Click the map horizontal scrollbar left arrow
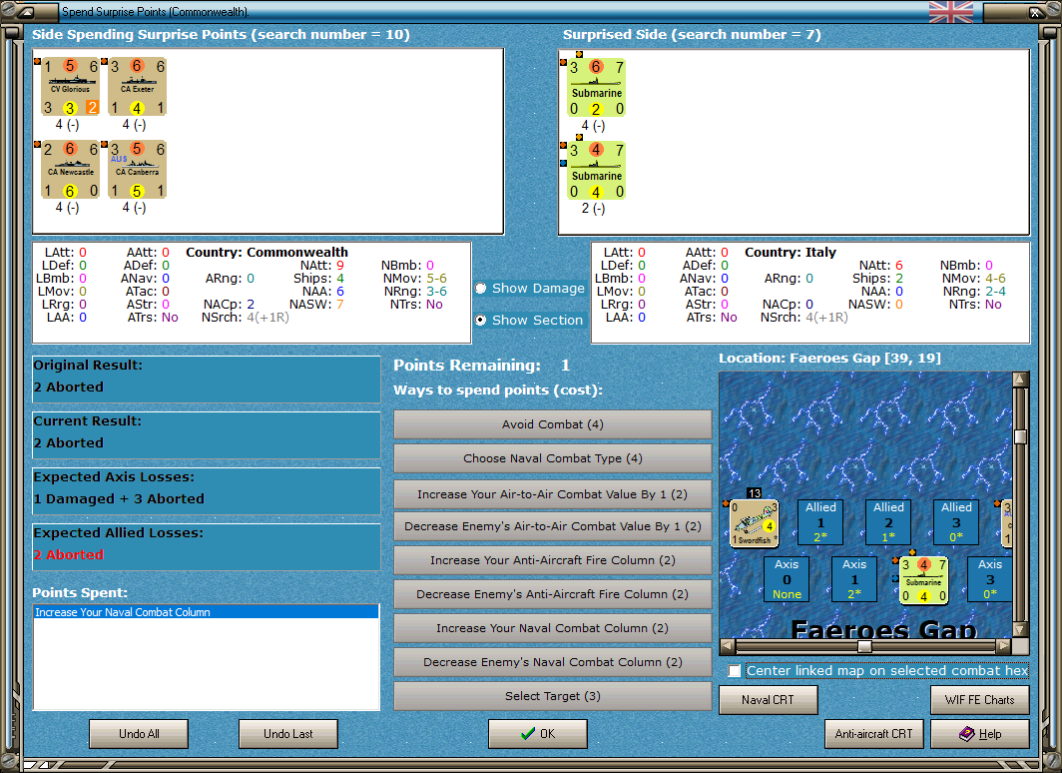Viewport: 1062px width, 773px height. coord(727,645)
